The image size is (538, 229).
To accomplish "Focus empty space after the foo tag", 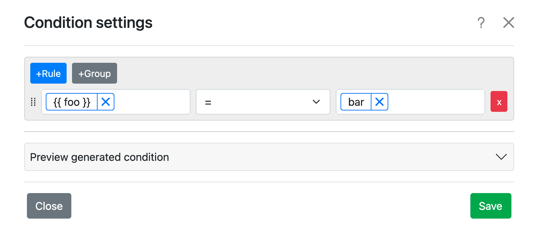I will click(151, 102).
